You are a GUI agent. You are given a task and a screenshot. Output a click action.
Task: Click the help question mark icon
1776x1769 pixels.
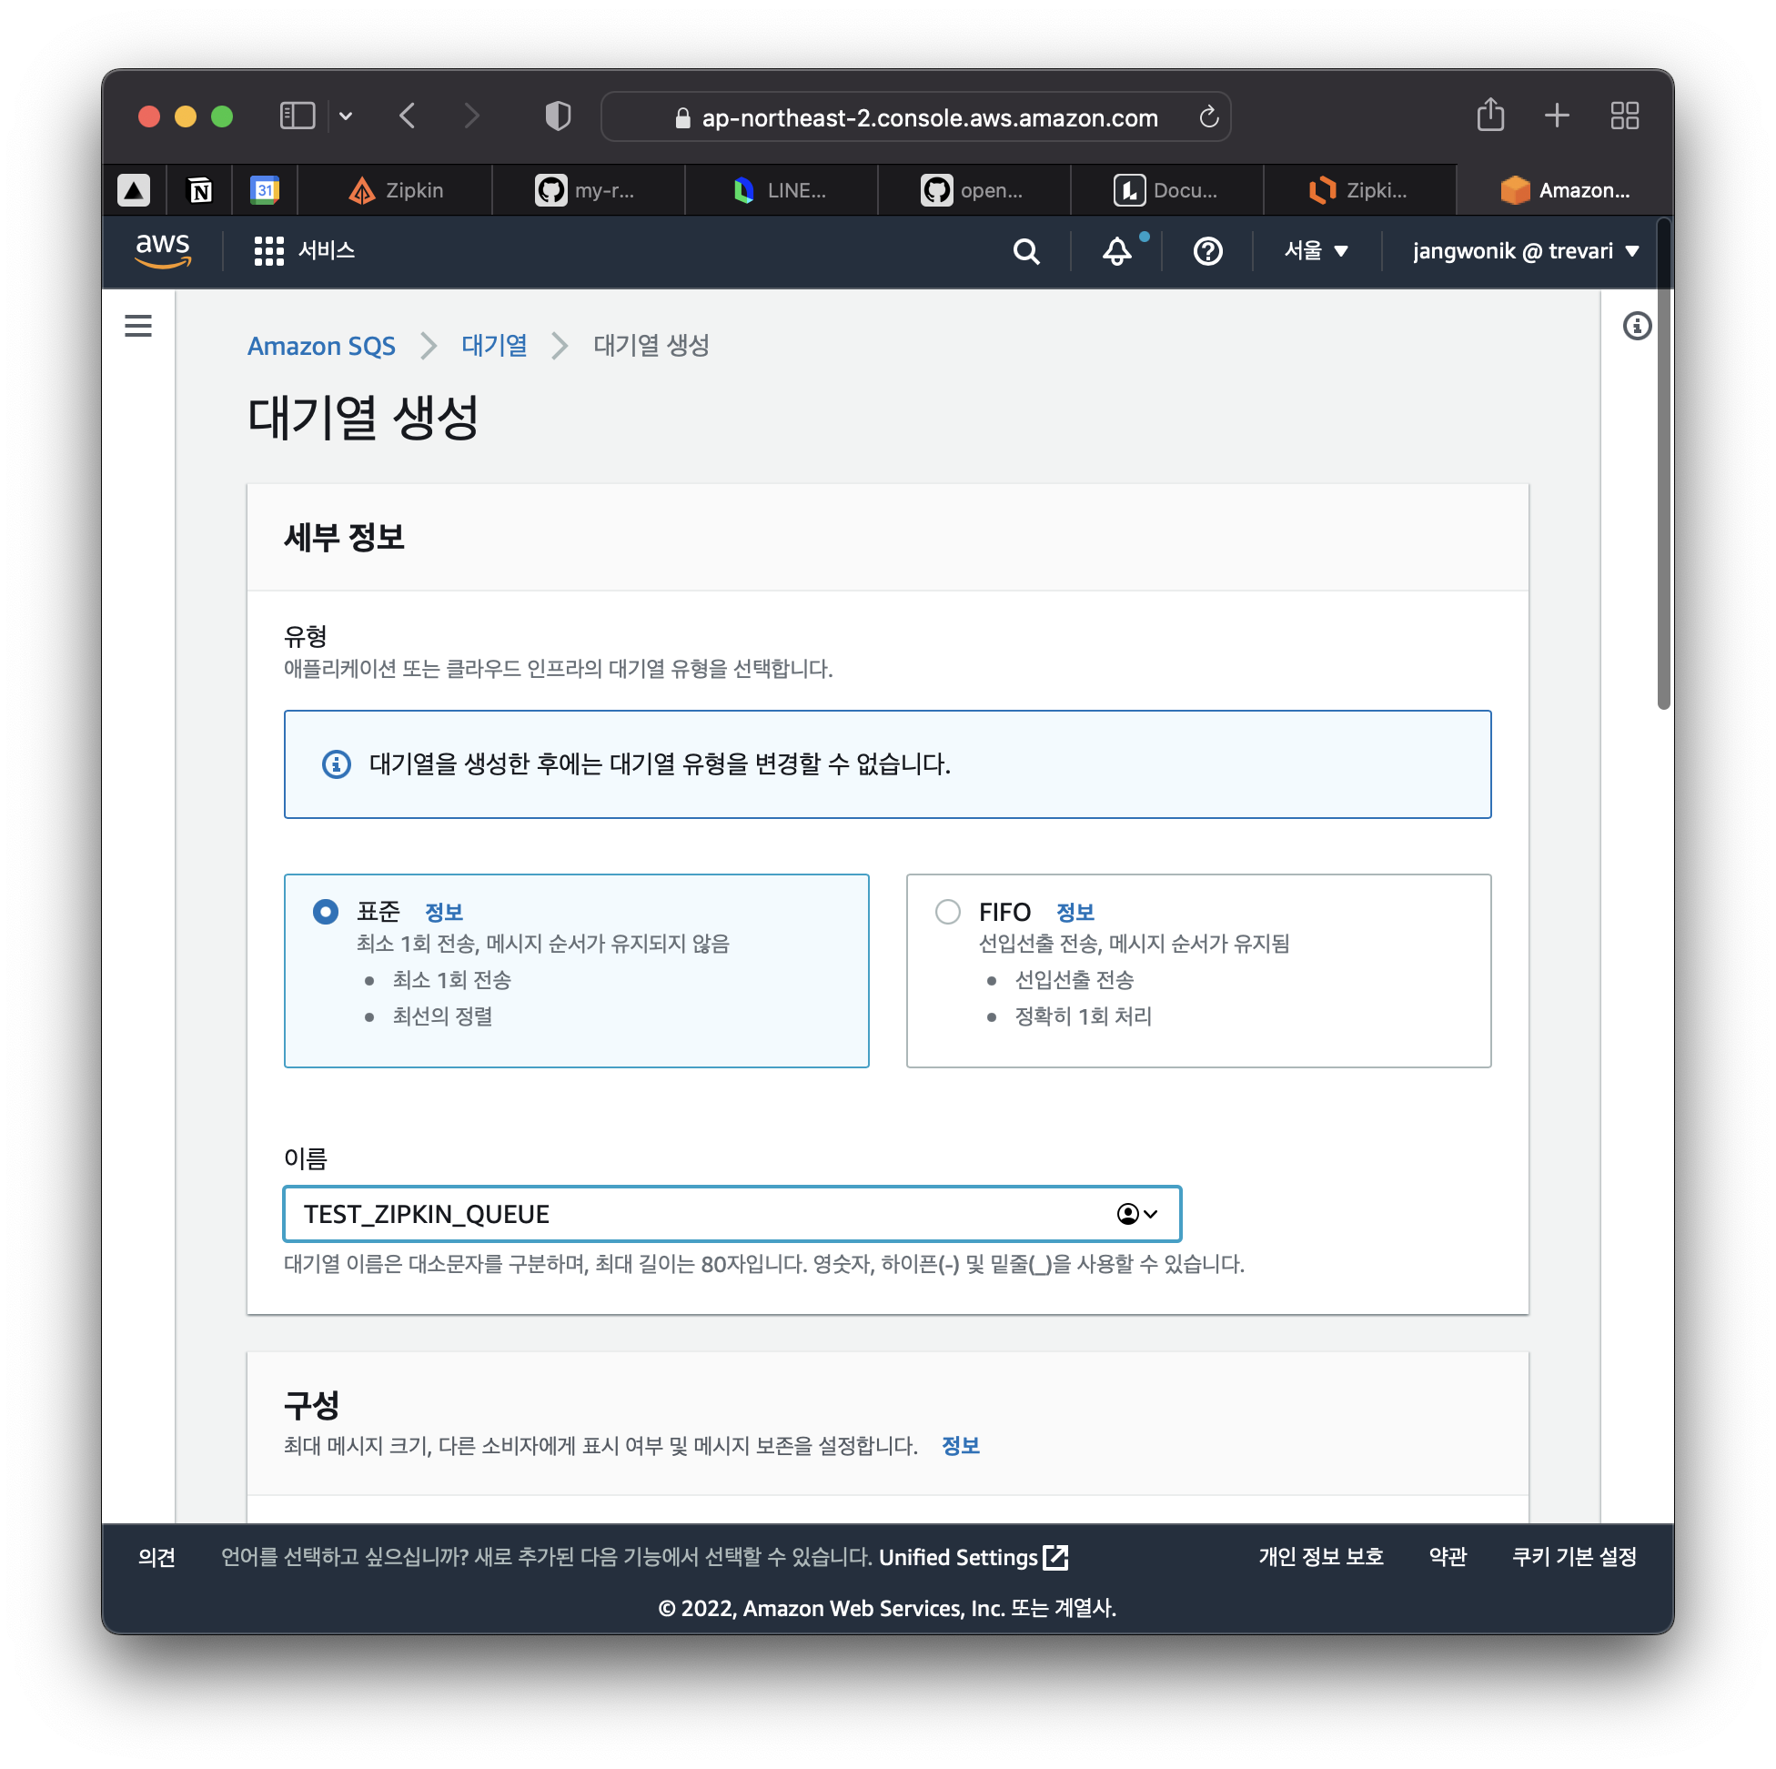[x=1207, y=251]
